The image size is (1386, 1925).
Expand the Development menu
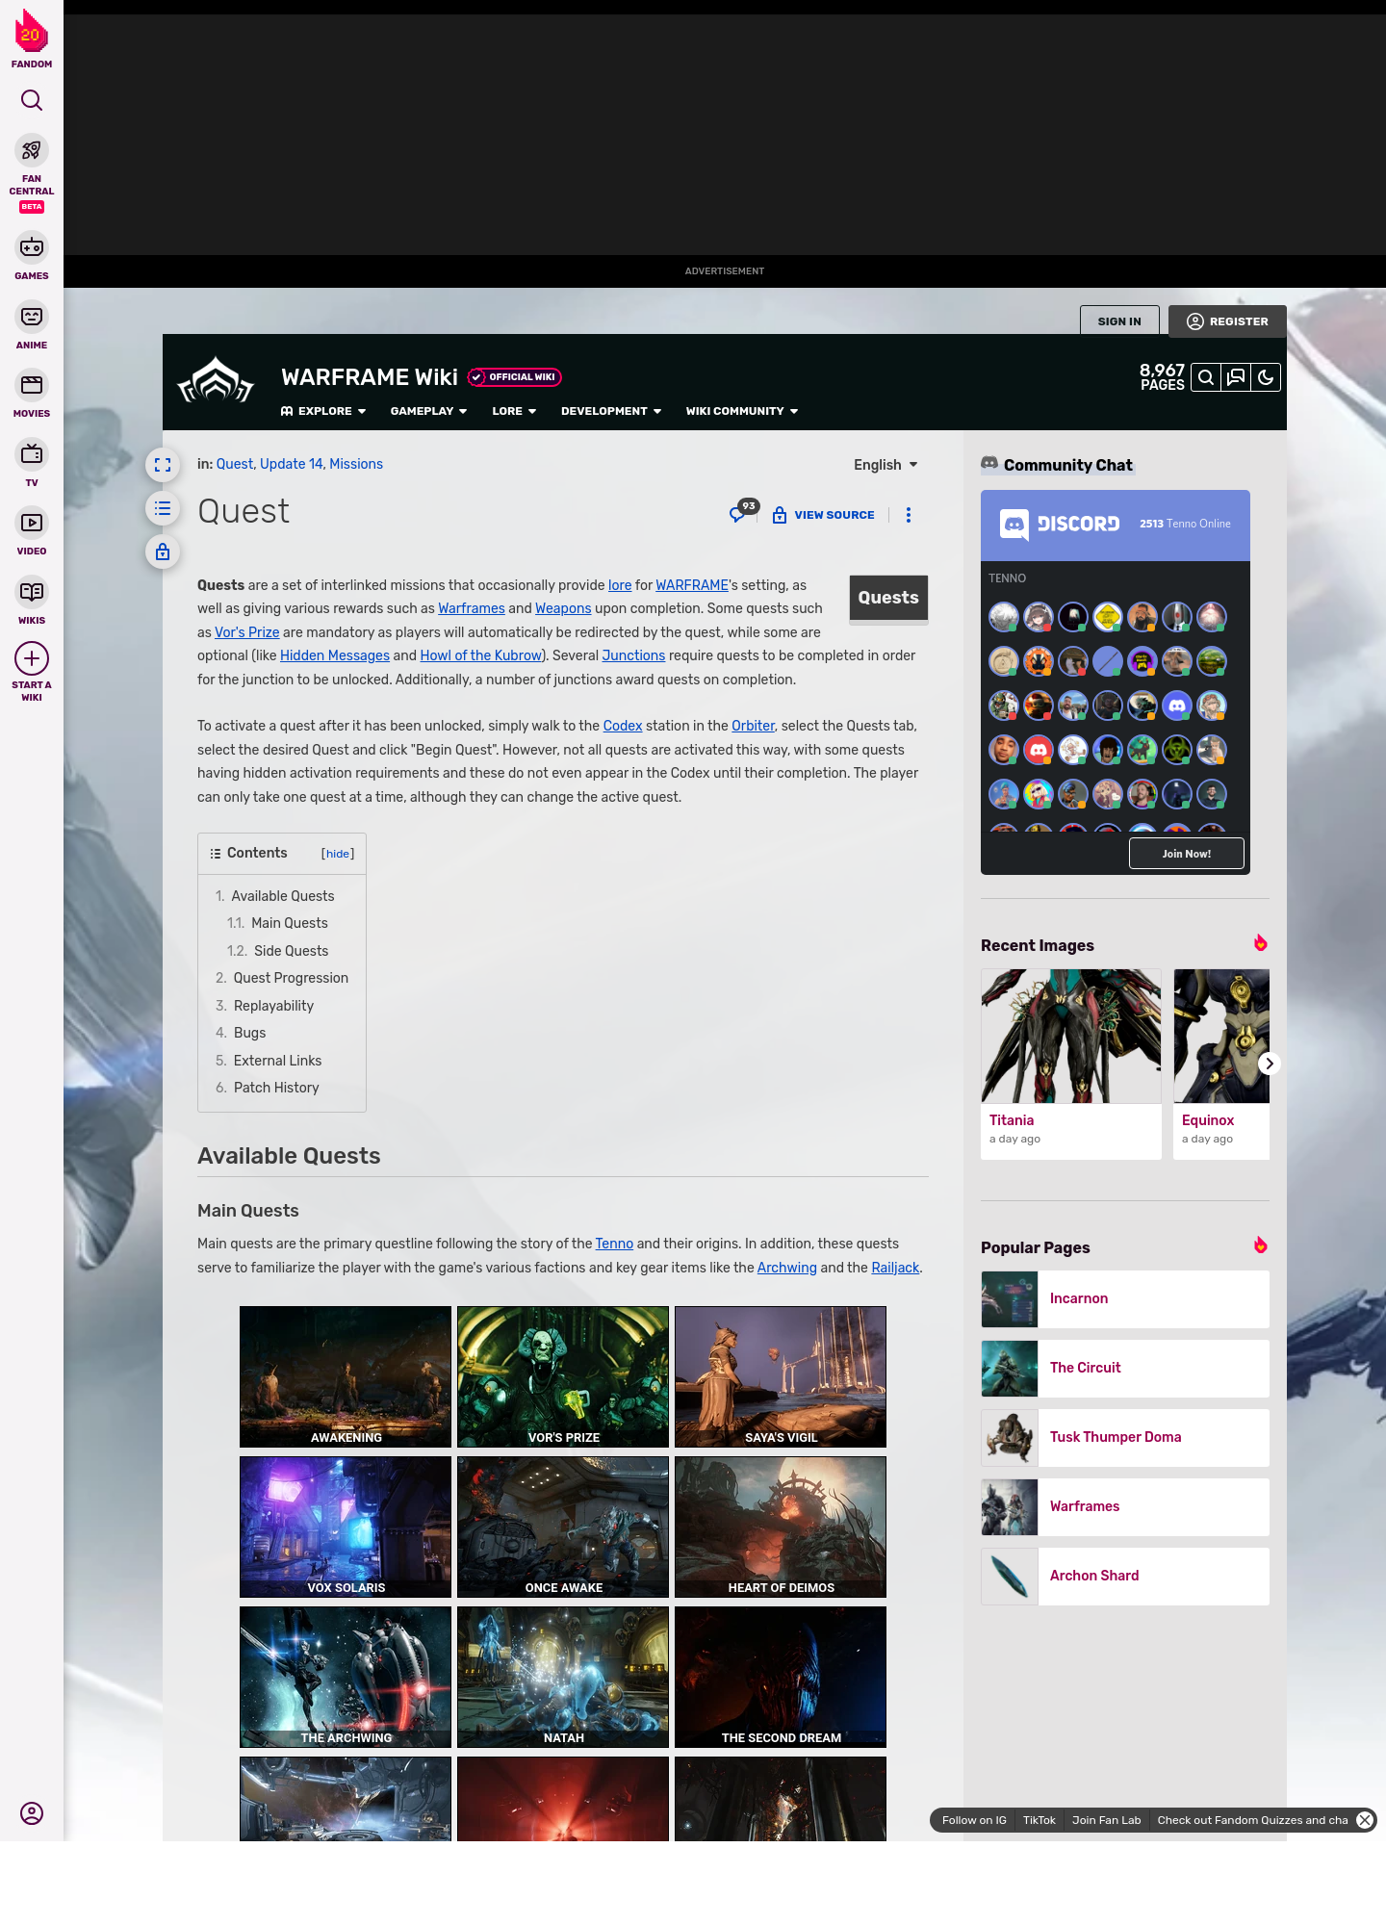coord(611,411)
